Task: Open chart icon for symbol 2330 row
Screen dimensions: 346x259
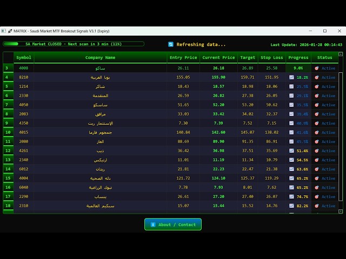Action: point(291,96)
